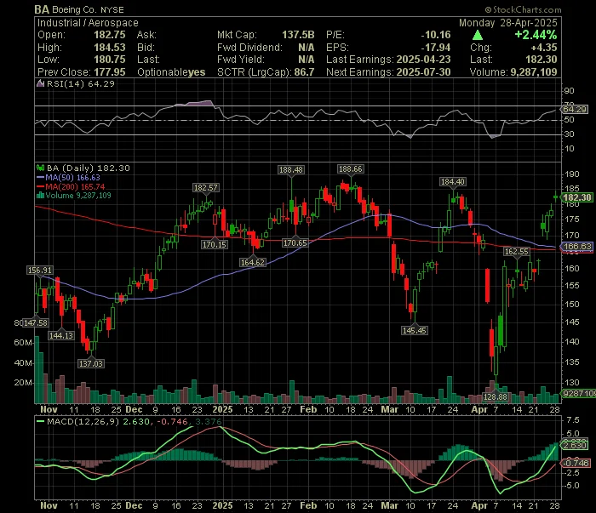
Task: Click the Mkt Cap value 137.5B
Action: click(298, 35)
